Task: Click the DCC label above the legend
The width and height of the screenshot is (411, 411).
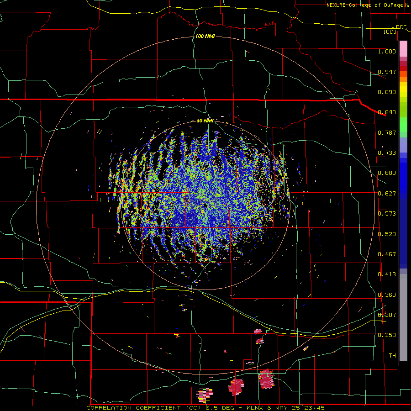Action: (401, 27)
